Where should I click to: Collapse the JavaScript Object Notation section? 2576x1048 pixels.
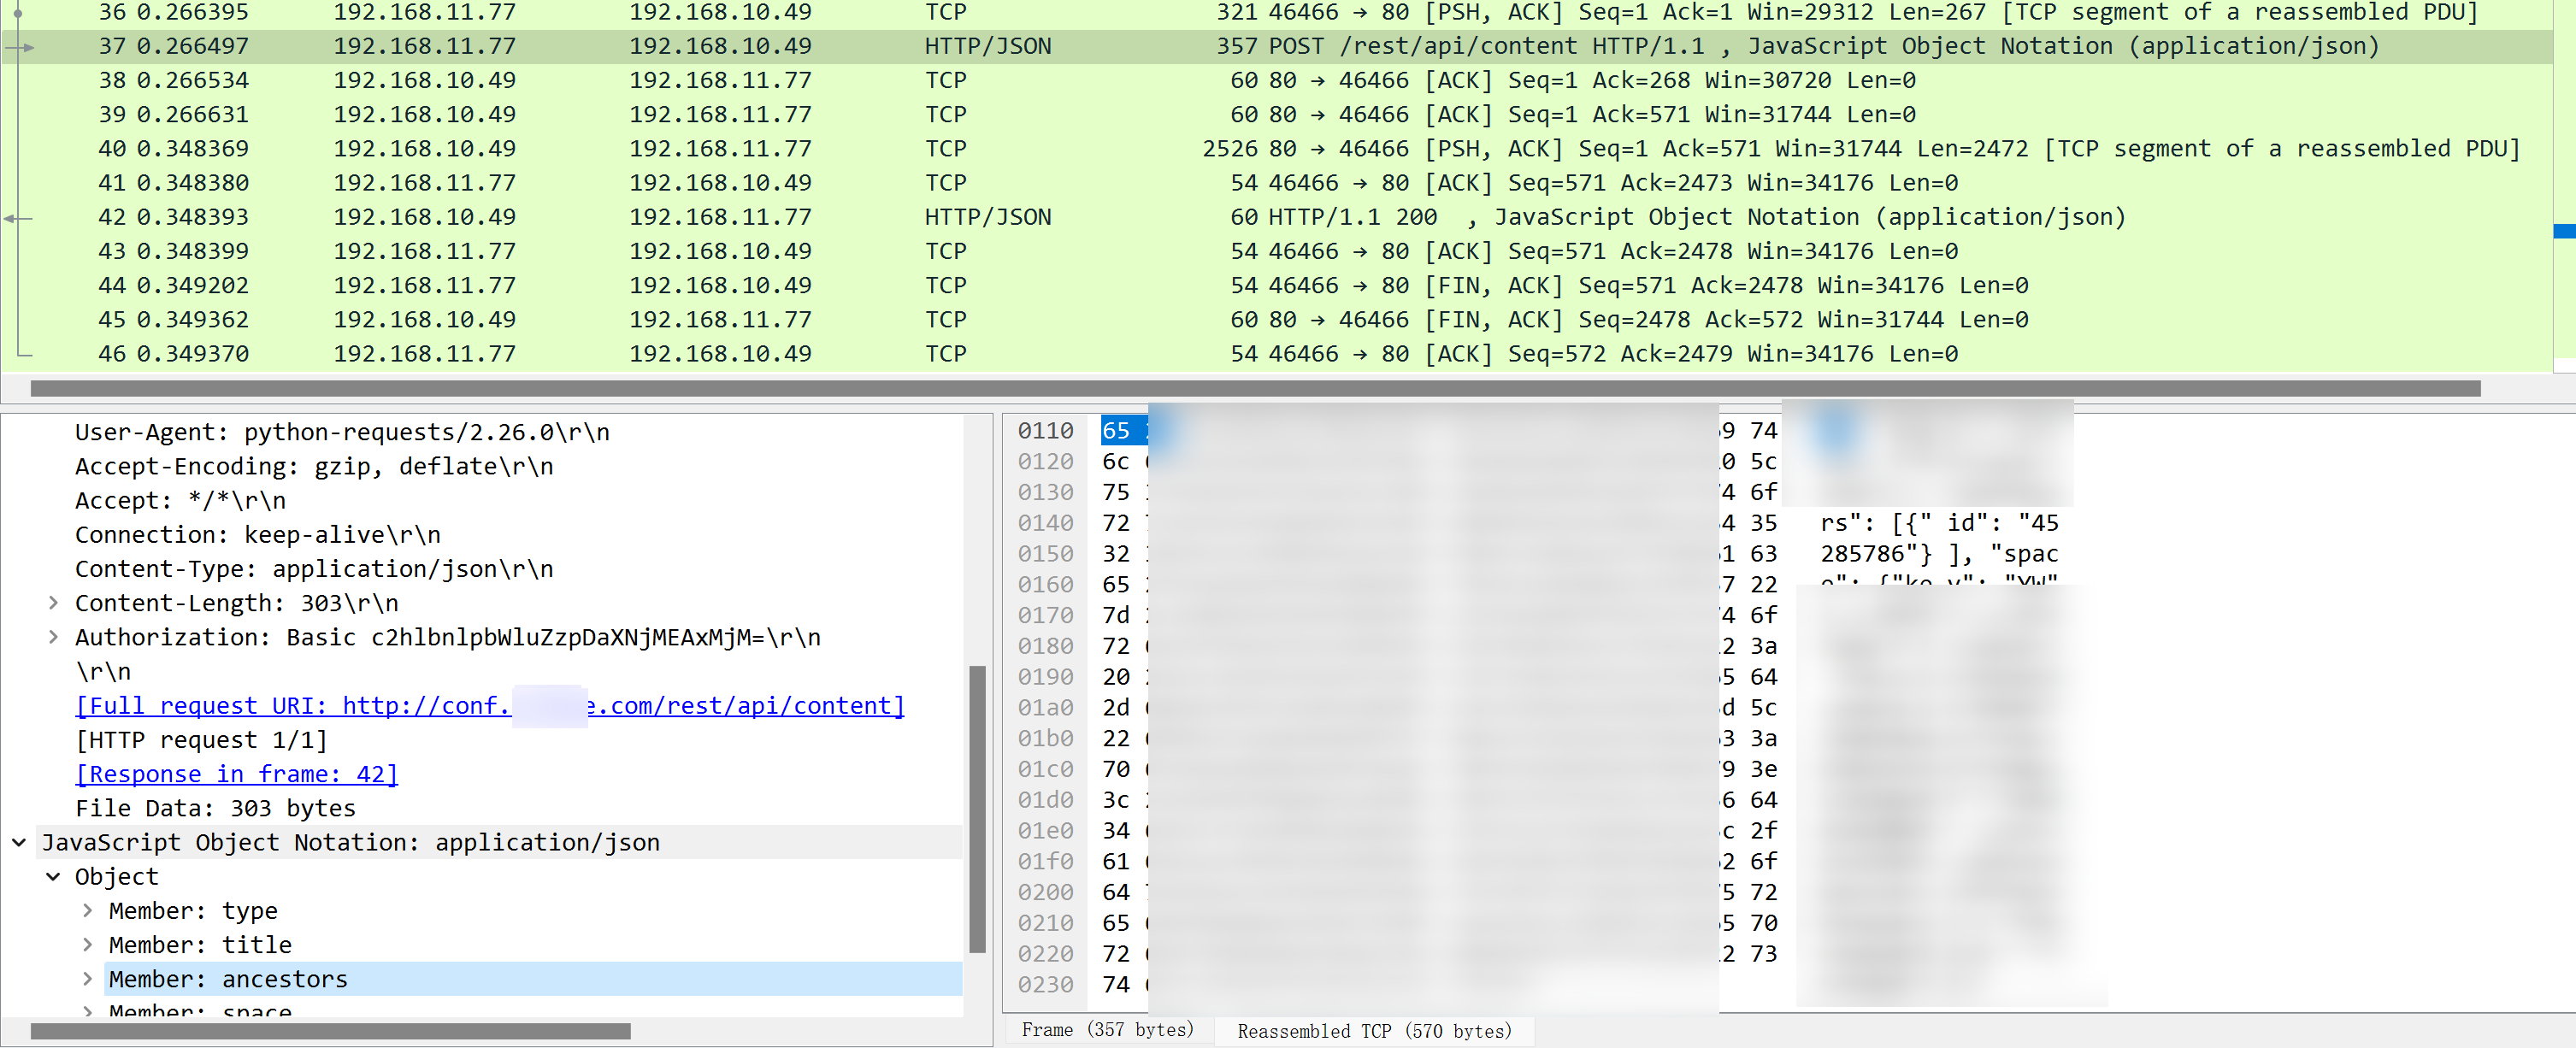(x=19, y=842)
